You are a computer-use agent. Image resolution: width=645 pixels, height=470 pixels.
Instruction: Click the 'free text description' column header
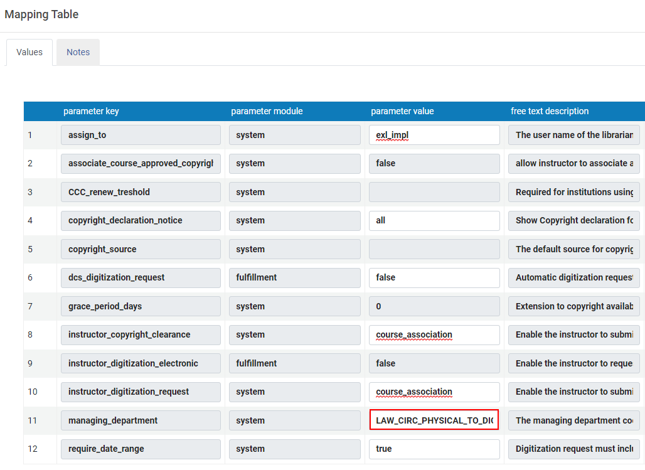(550, 111)
